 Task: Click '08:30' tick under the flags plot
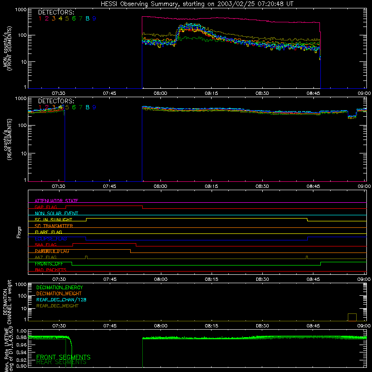point(262,279)
